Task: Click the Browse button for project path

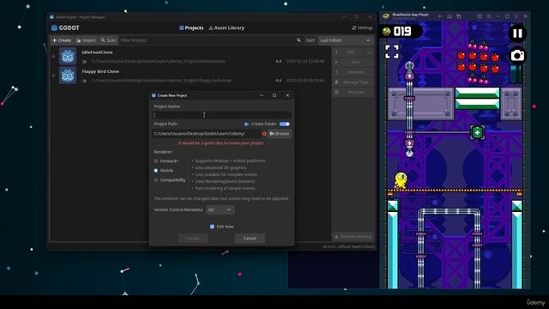Action: [280, 134]
